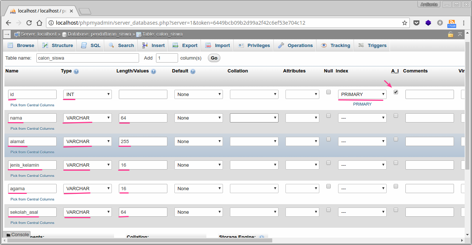Click Pick from Central Columns under sekolah_asal
The height and width of the screenshot is (245, 472).
click(32, 223)
